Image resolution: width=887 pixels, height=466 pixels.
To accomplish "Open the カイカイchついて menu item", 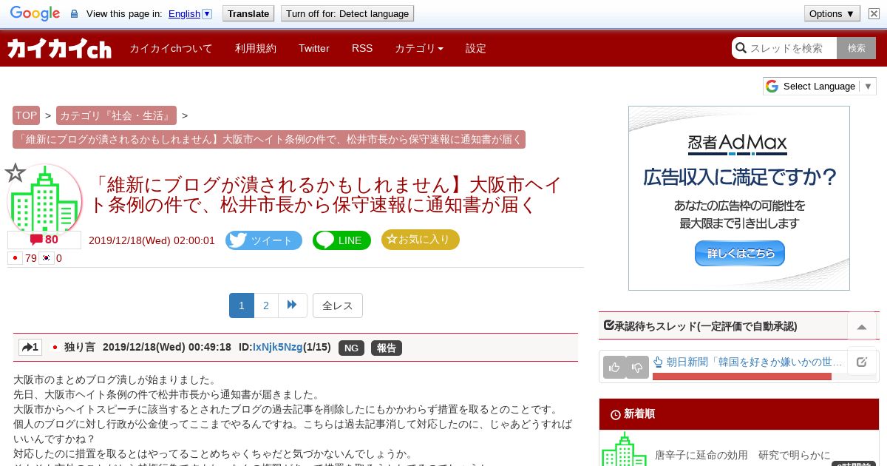I will (171, 48).
